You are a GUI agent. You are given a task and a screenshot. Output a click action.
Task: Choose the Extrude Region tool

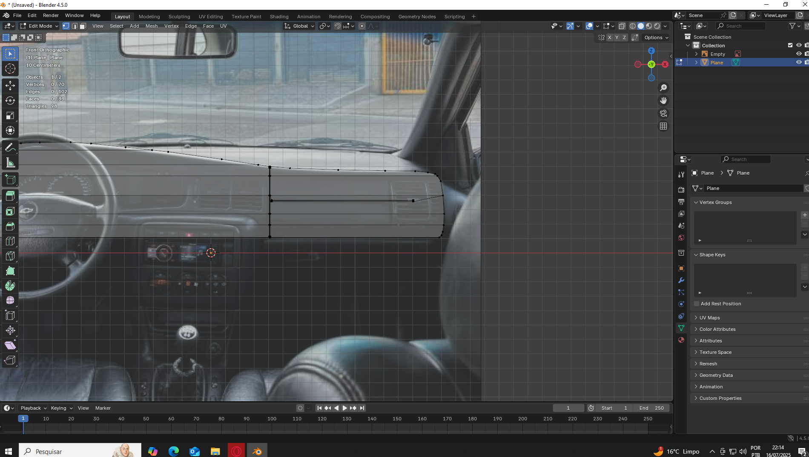coord(10,196)
